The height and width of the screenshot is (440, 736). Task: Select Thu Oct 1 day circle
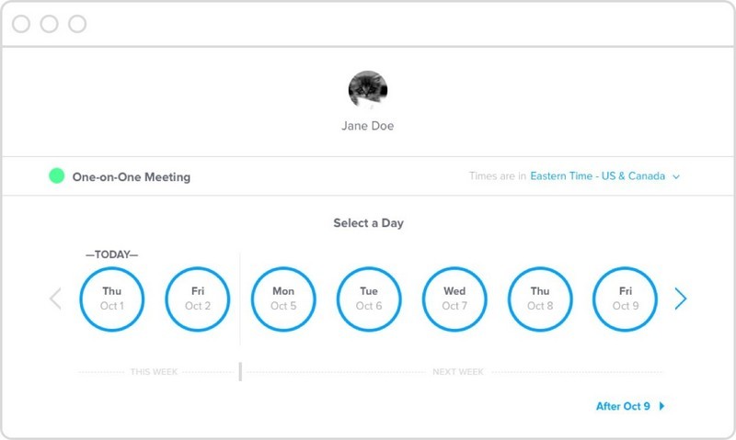pyautogui.click(x=112, y=299)
